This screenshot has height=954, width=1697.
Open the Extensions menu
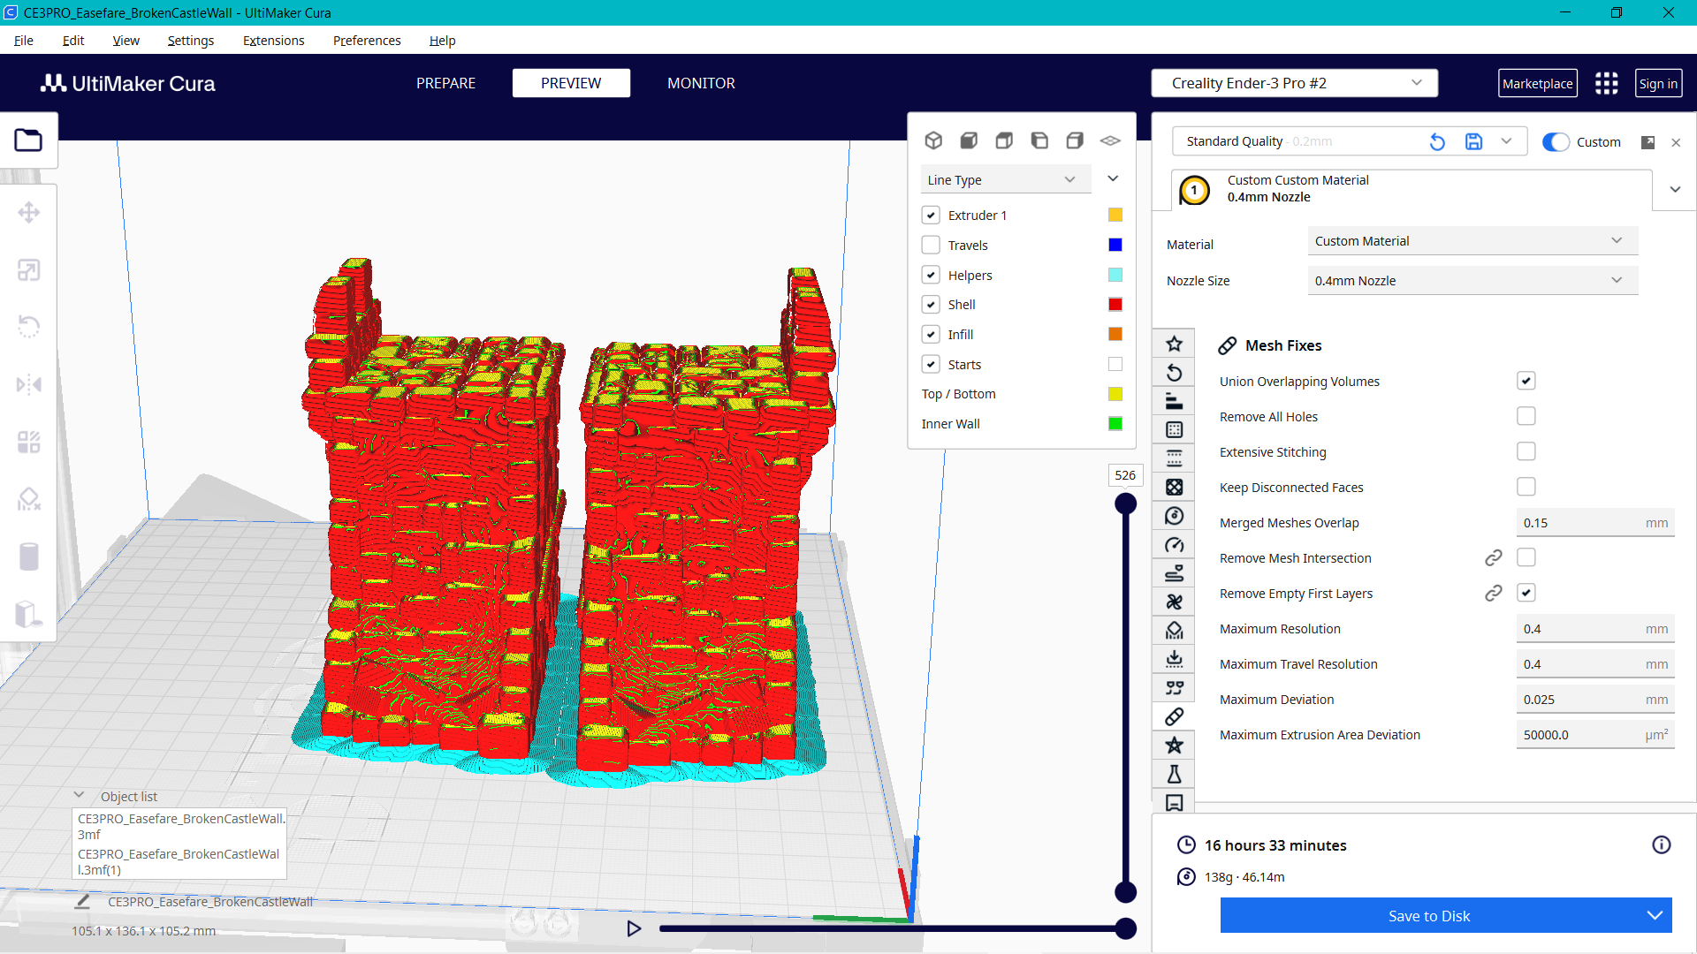click(273, 41)
